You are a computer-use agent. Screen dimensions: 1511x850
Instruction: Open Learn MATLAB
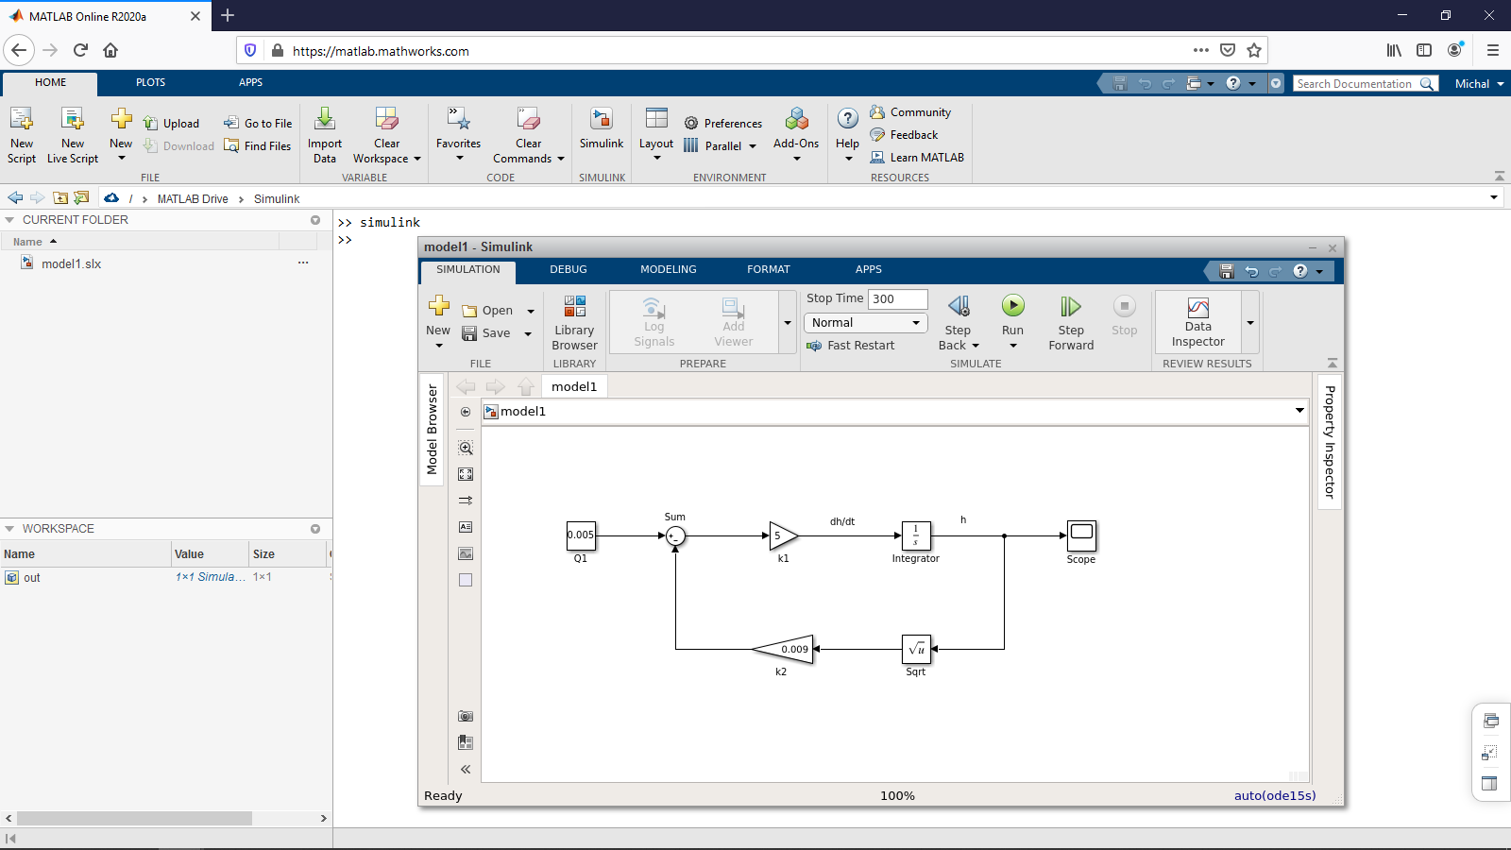tap(917, 157)
